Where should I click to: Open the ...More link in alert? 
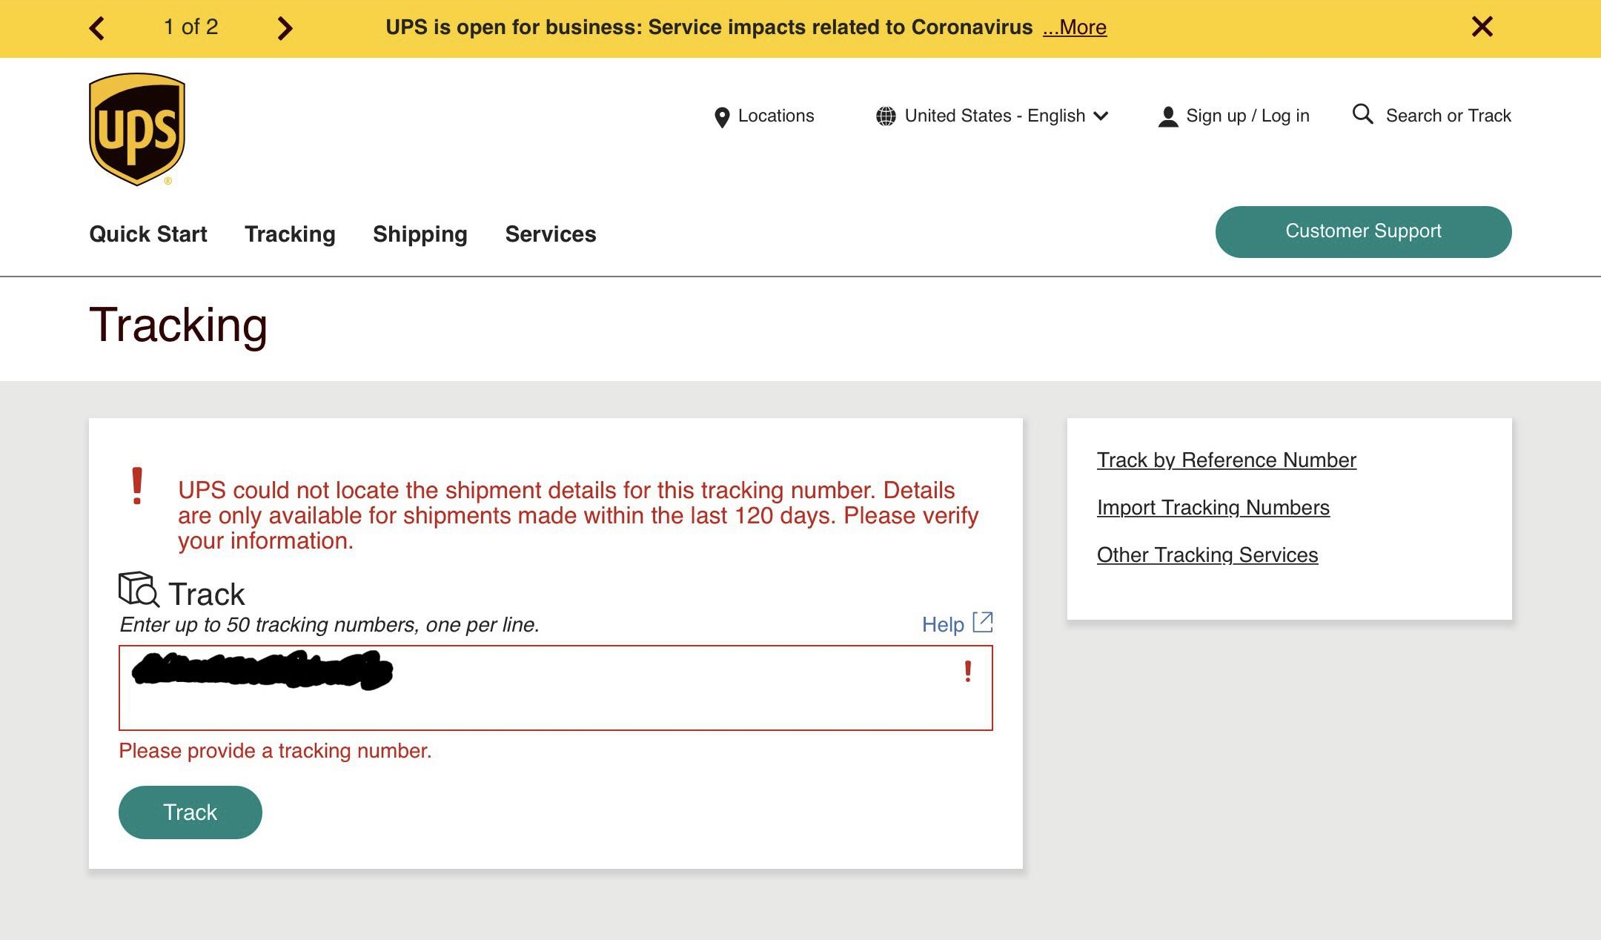(x=1074, y=27)
